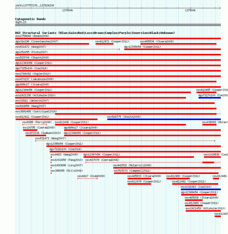Select nsv972234 (Sudmant2013) variant
Image resolution: width=228 pixels, height=234 pixels.
(x=43, y=133)
